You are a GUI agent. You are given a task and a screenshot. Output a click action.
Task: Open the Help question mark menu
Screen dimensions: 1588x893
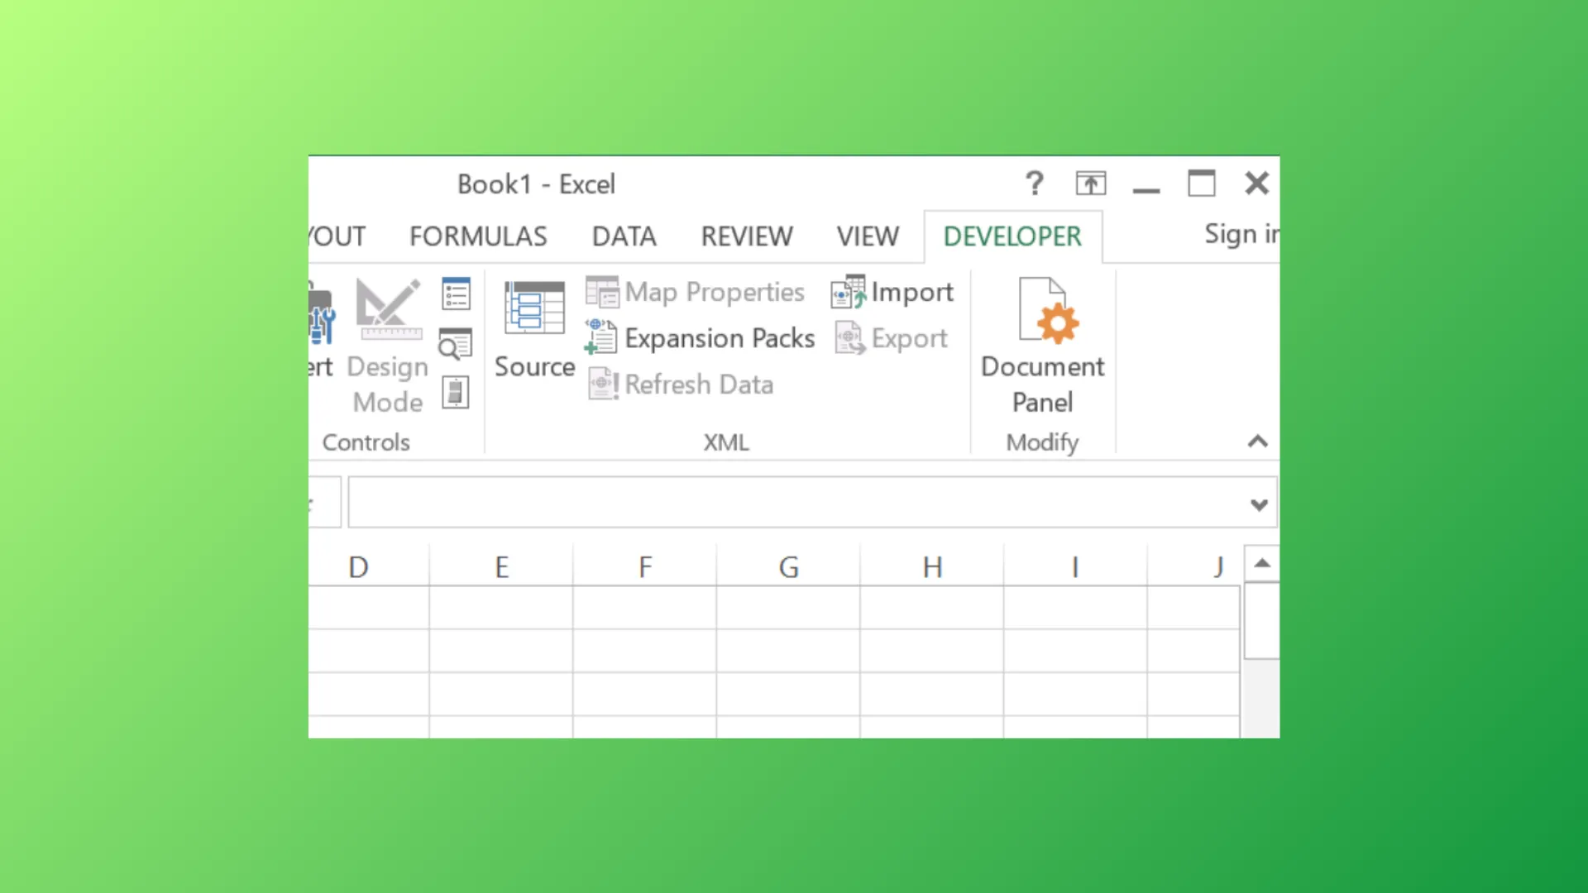pyautogui.click(x=1035, y=183)
